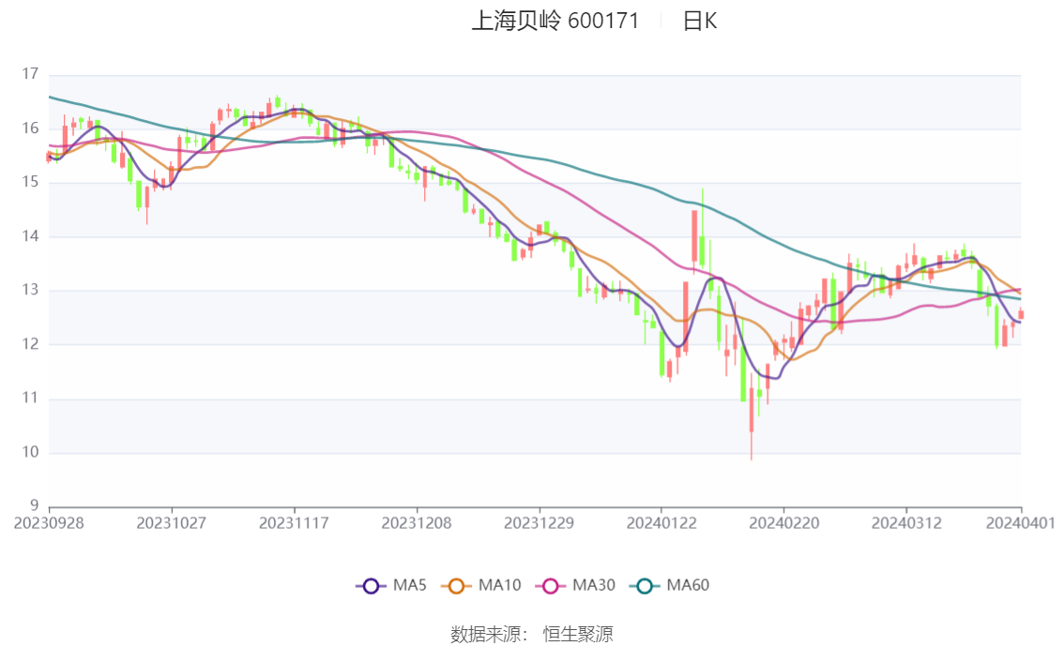Image resolution: width=1064 pixels, height=646 pixels.
Task: Pick the 20240122 date axis label
Action: [661, 522]
